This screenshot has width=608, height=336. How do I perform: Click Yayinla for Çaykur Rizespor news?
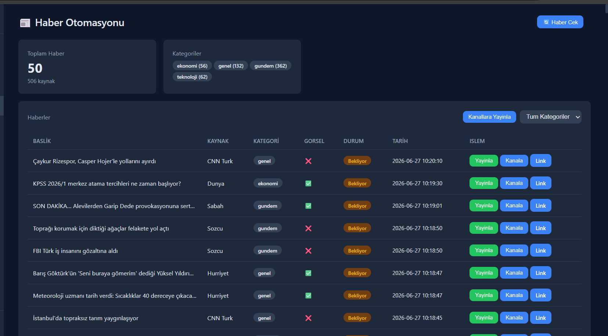[x=483, y=161]
